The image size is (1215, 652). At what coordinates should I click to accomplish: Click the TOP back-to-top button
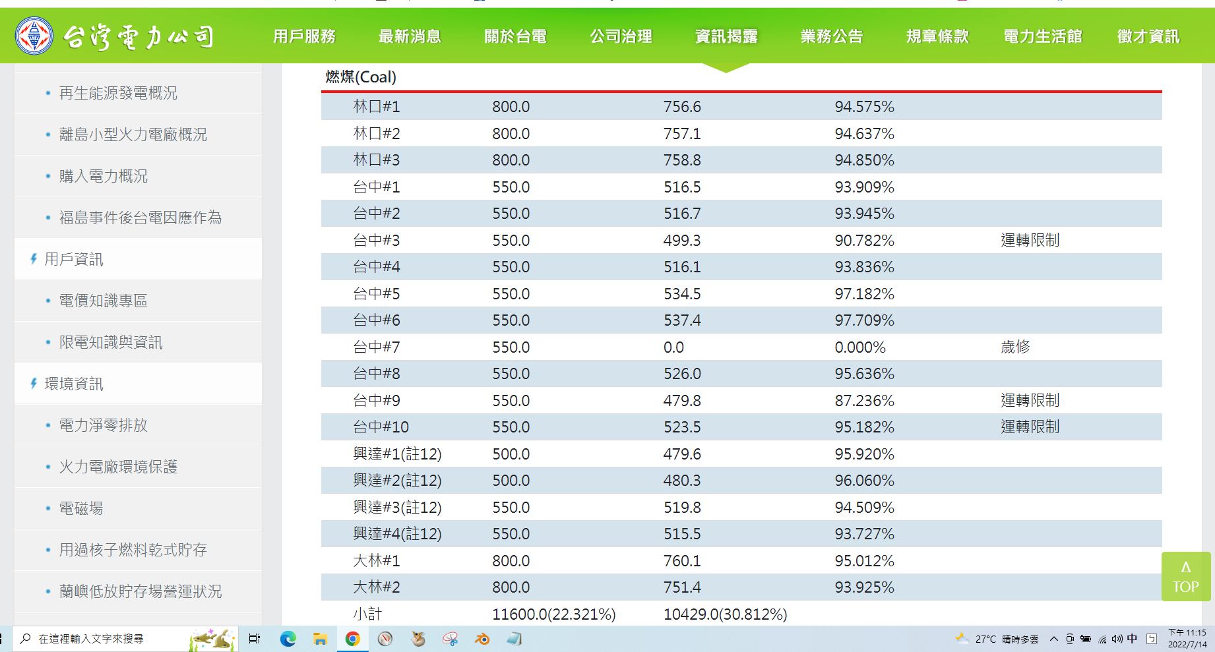(x=1185, y=576)
